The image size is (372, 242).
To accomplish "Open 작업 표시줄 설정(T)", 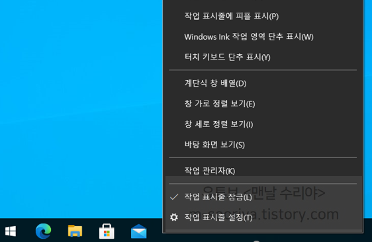I will (x=263, y=217).
